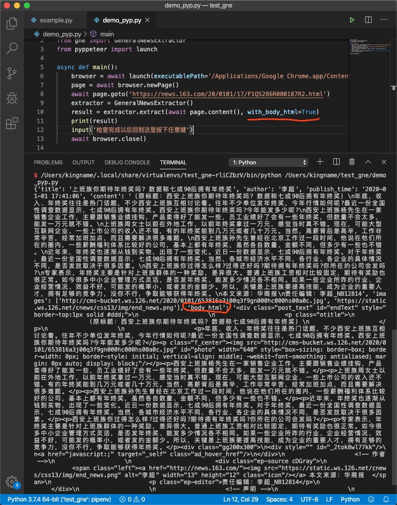Image resolution: width=397 pixels, height=505 pixels.
Task: Run Python file with play button
Action: pos(352,20)
